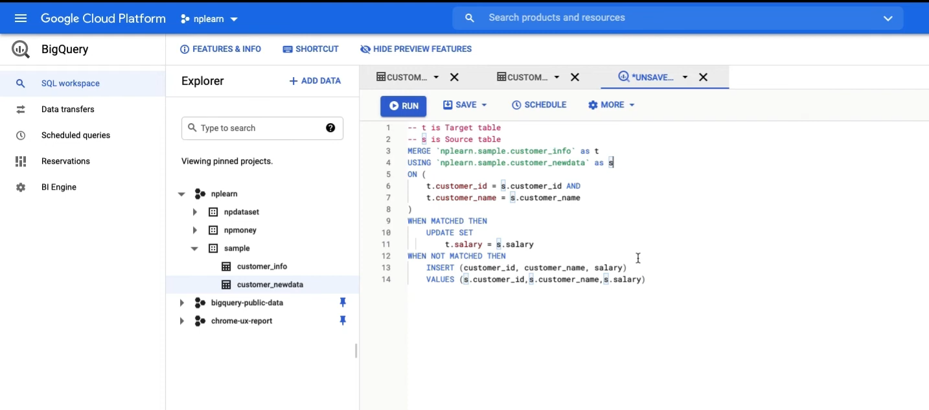Click the WHEN NOT MATCHED THEN line
929x410 pixels.
coord(457,256)
